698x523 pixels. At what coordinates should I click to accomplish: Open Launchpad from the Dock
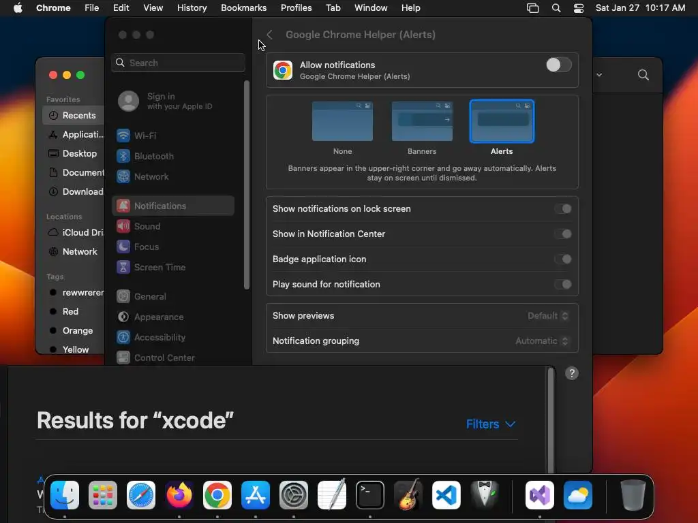[x=103, y=495]
